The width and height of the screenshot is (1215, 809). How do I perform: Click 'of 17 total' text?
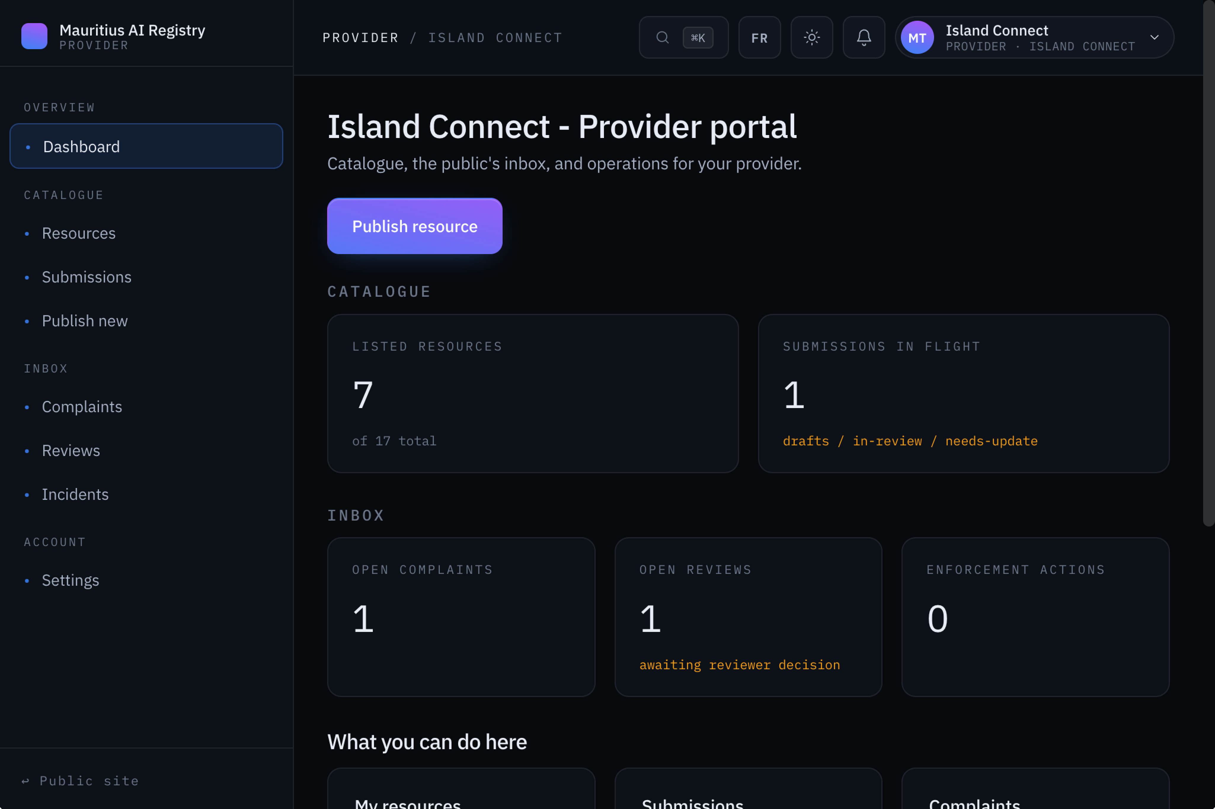(394, 441)
